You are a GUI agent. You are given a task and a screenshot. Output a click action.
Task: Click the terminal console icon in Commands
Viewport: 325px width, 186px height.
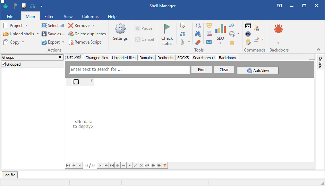point(248,26)
